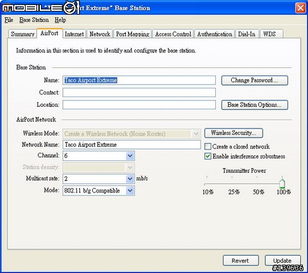Switch to the Summary tab
The width and height of the screenshot is (308, 273).
tap(22, 34)
